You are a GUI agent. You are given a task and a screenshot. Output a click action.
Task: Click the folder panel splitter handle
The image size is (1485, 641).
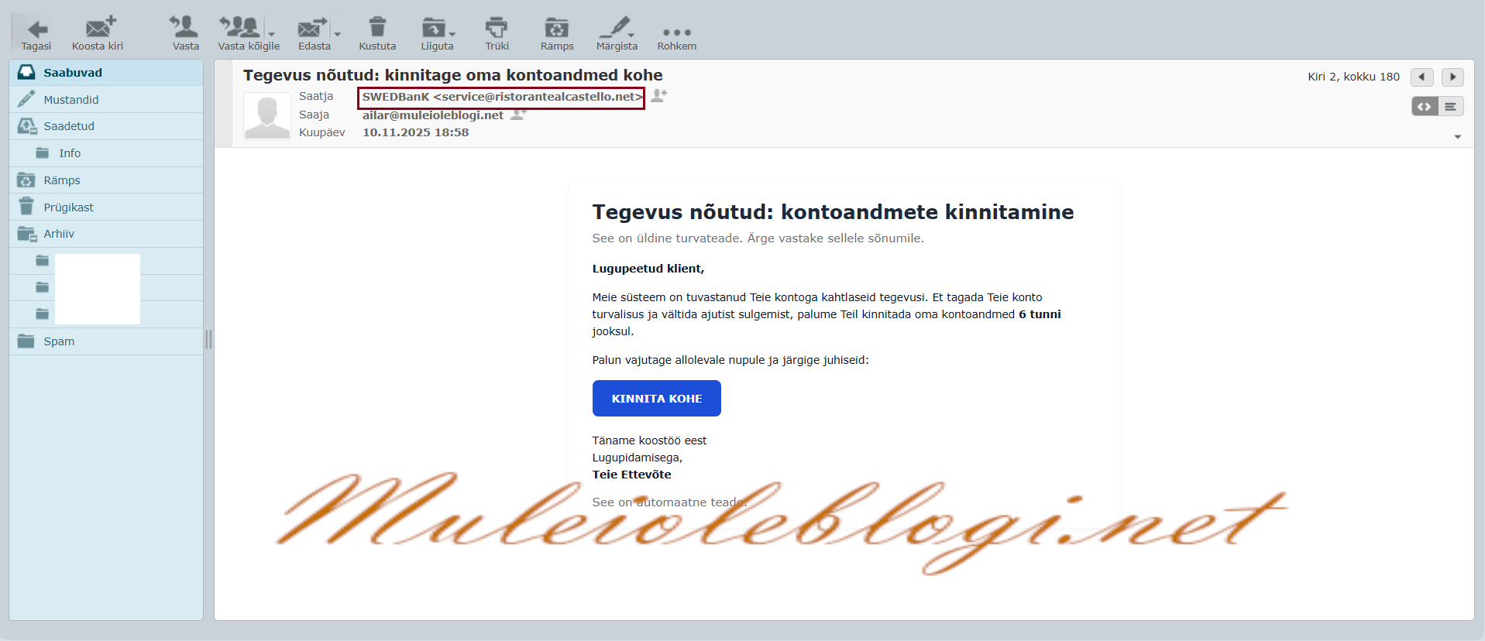pos(208,339)
